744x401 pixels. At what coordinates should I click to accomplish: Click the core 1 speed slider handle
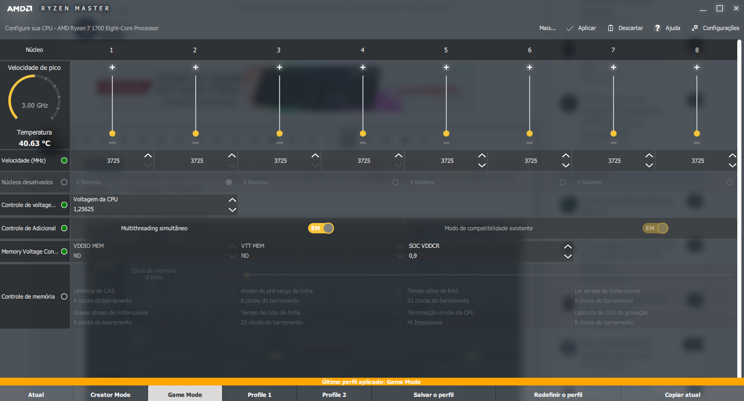[x=112, y=133]
